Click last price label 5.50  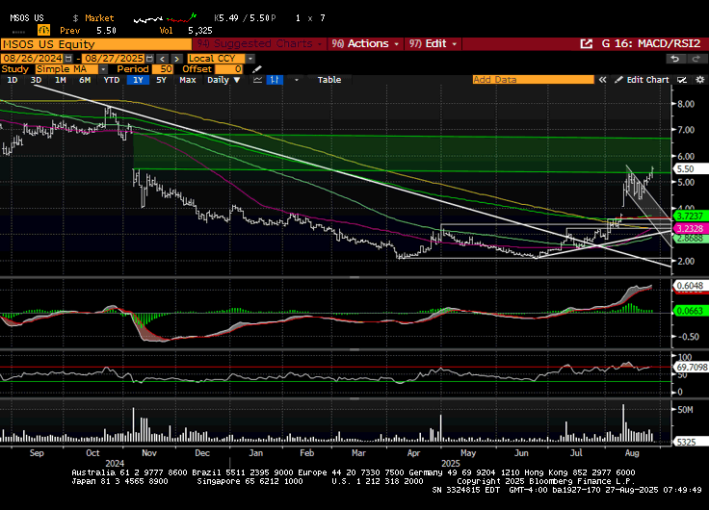tap(691, 169)
